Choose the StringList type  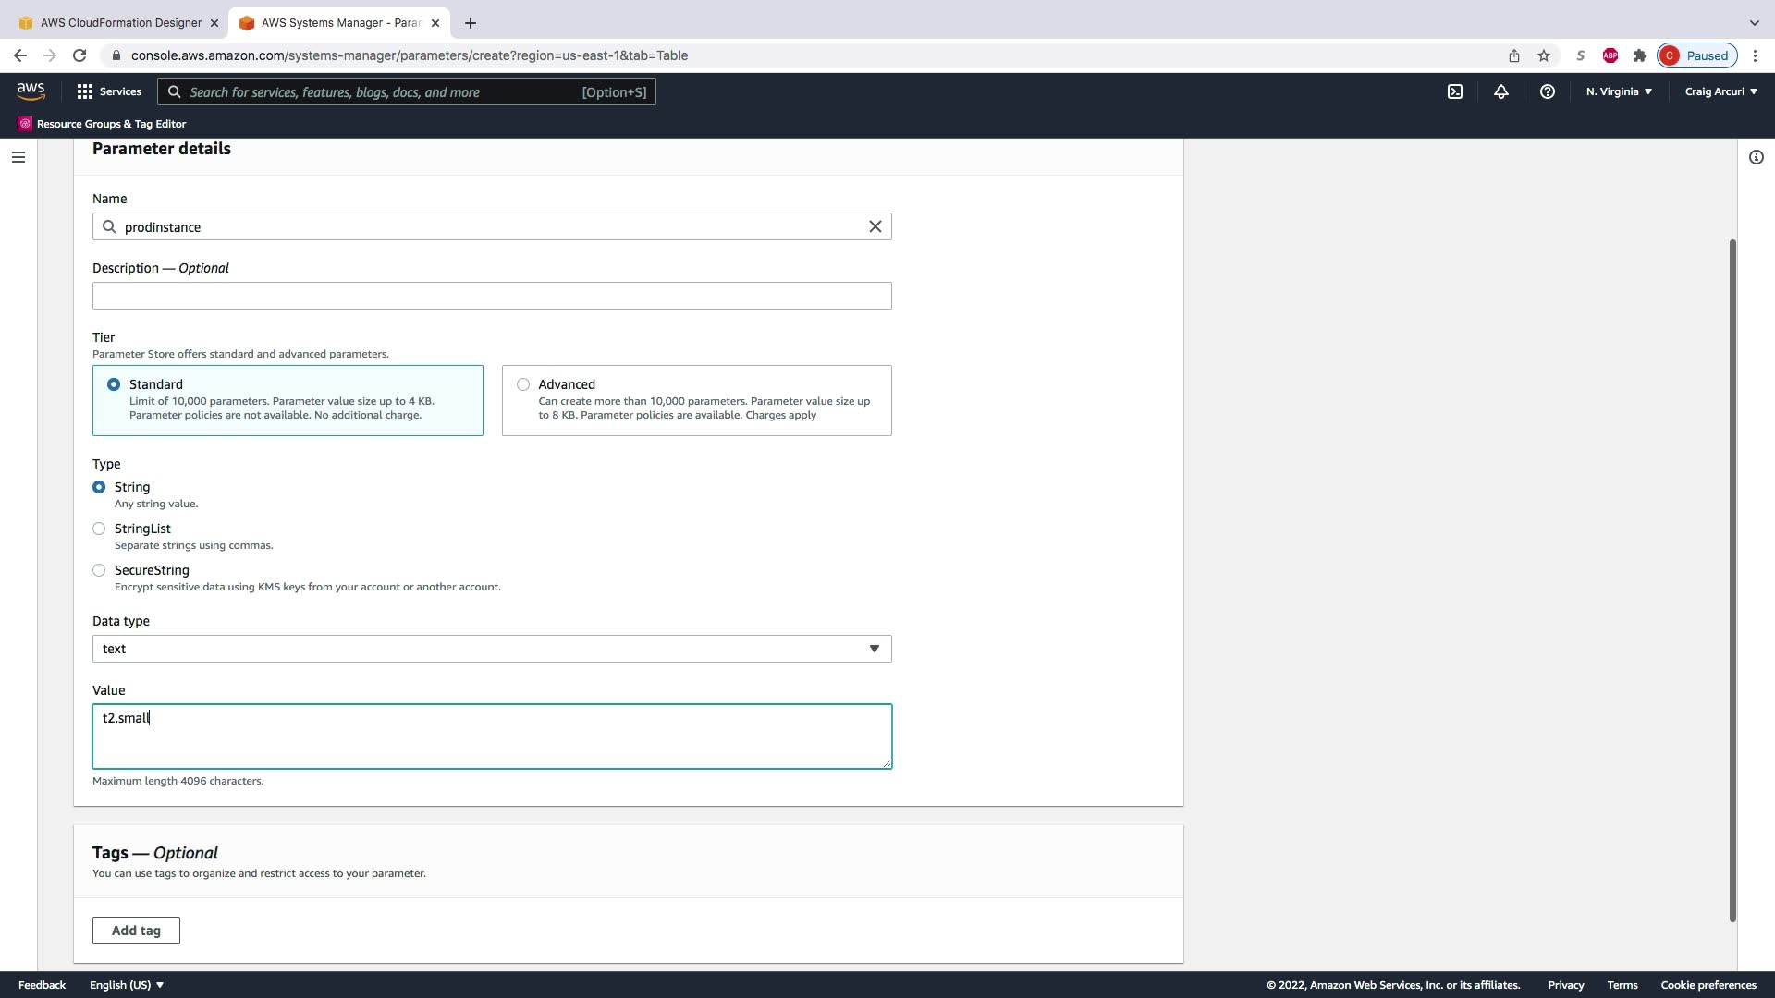[x=99, y=529]
